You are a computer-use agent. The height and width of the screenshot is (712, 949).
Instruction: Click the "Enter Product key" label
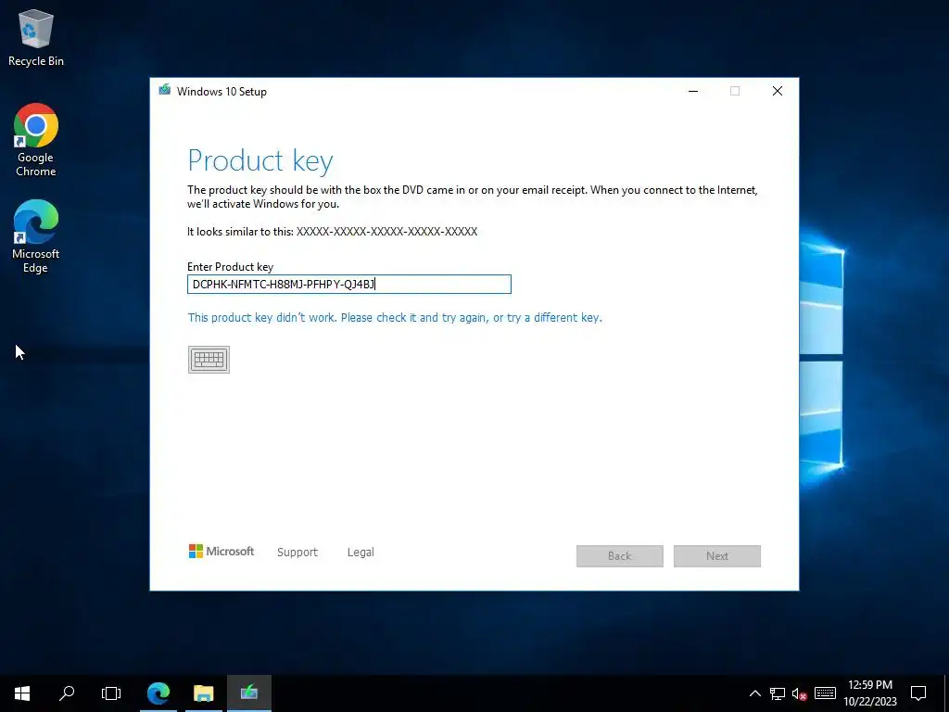(230, 267)
